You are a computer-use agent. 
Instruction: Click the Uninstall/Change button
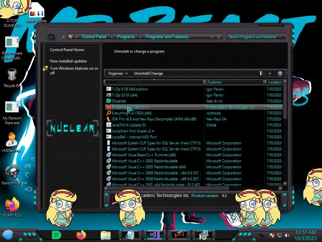point(148,73)
